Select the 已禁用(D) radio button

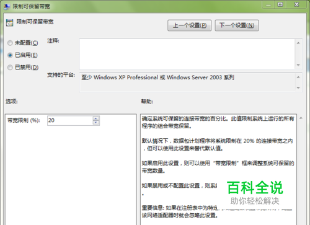(x=10, y=68)
